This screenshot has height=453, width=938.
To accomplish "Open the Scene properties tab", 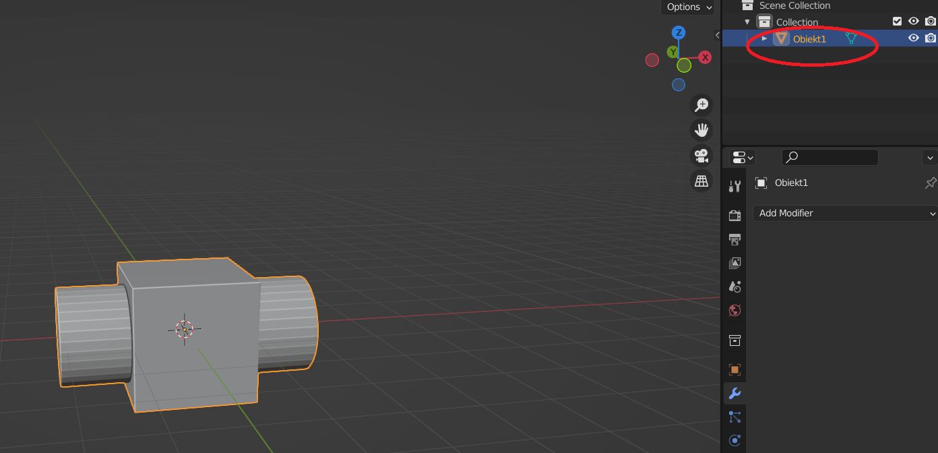I will pyautogui.click(x=734, y=286).
